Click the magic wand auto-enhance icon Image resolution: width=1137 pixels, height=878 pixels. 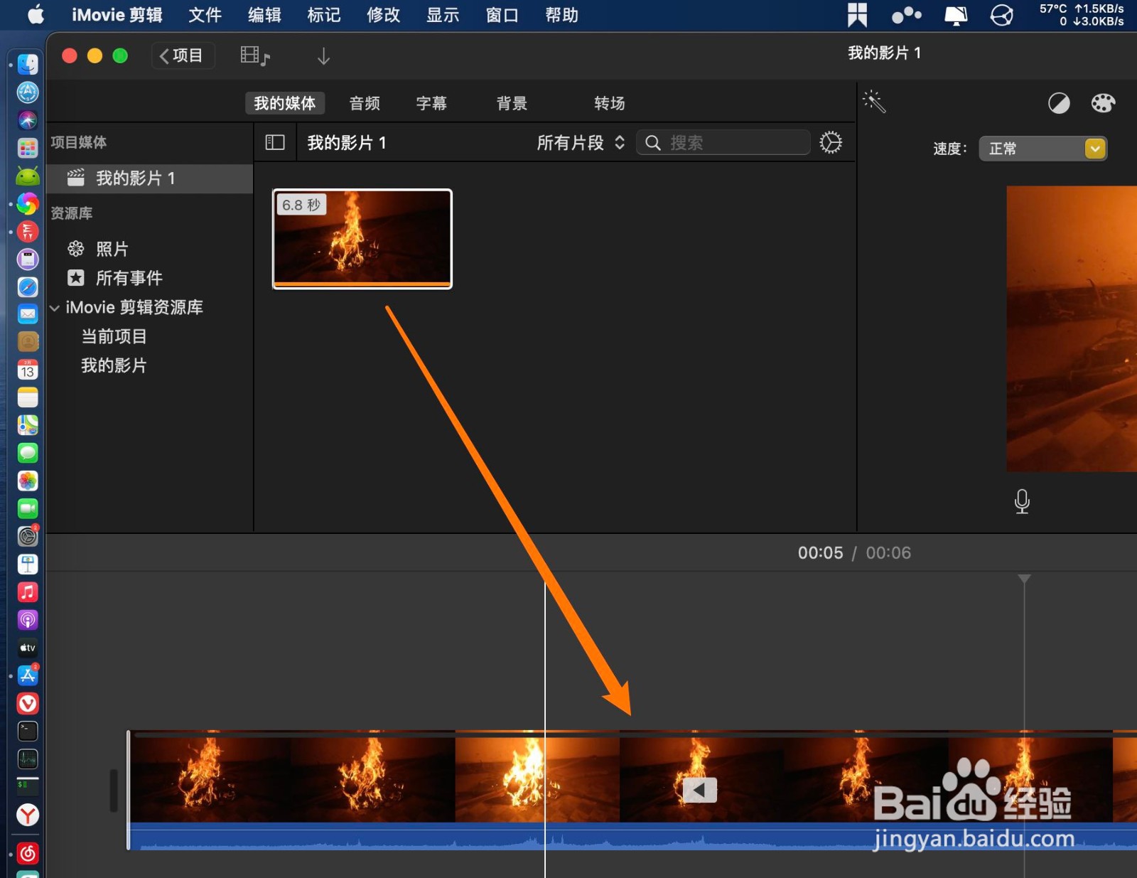(x=875, y=102)
